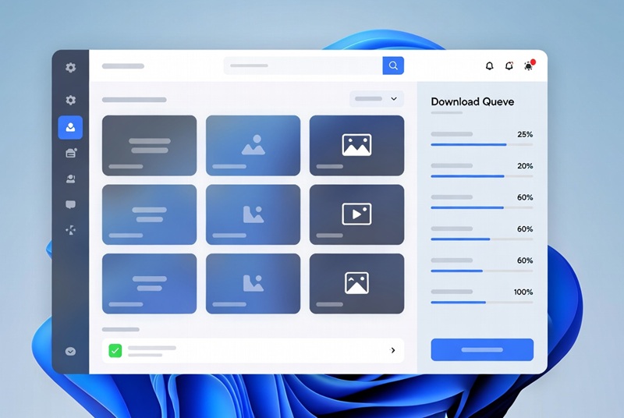
Task: Open the square picture-frame icon card
Action: coord(356,284)
